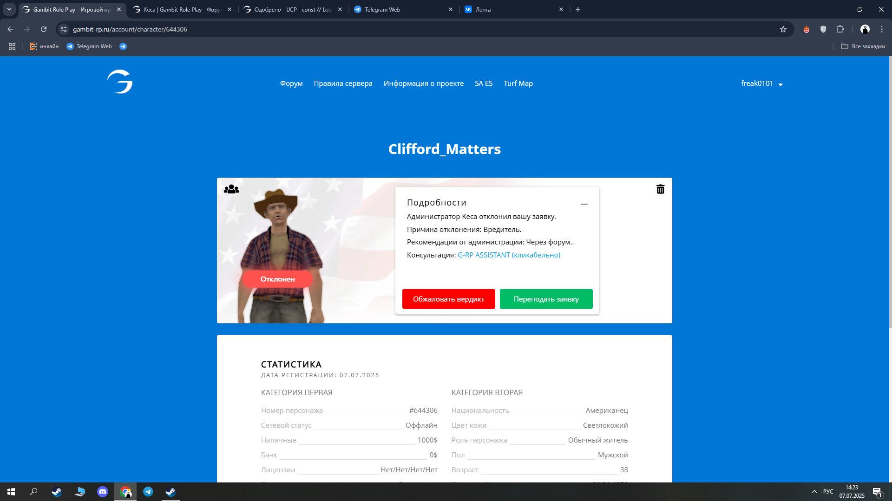The width and height of the screenshot is (892, 501).
Task: Open the tab search dropdown arrow
Action: [9, 9]
